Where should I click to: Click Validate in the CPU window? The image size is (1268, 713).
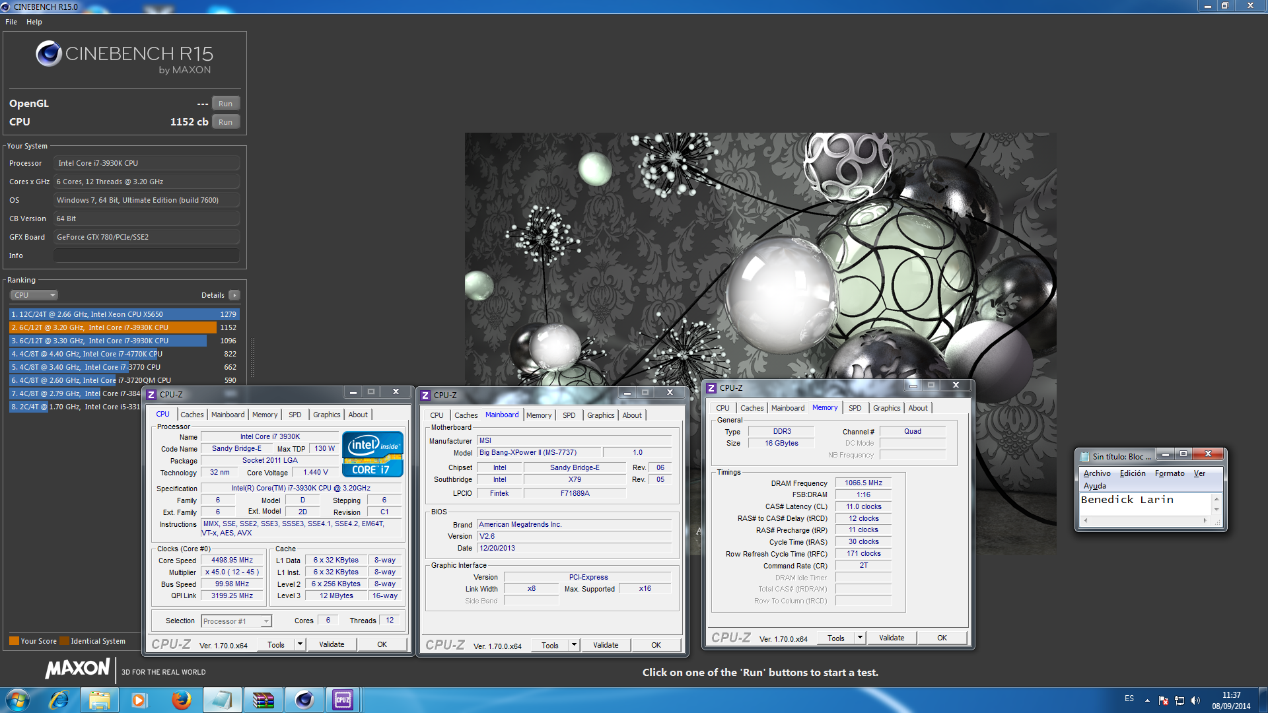(332, 644)
